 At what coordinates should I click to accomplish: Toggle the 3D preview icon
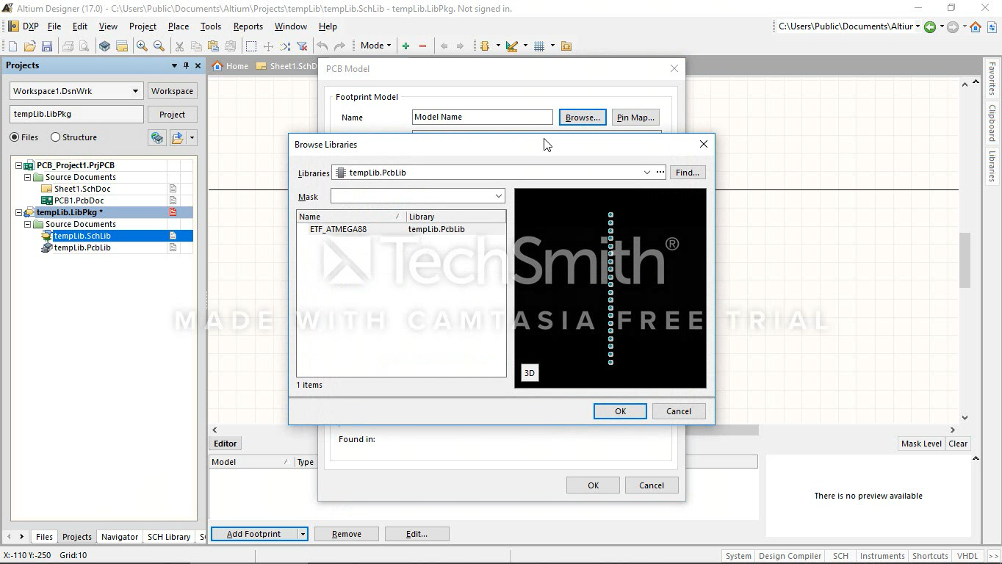pyautogui.click(x=529, y=373)
